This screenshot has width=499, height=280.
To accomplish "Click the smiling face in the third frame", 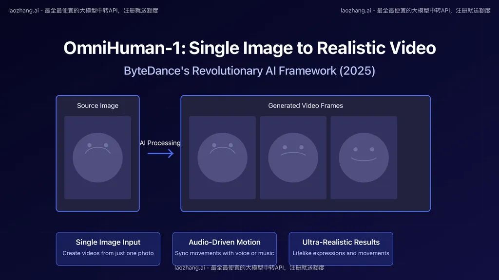I will [364, 157].
